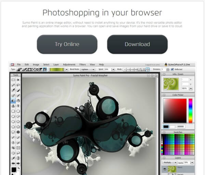This screenshot has height=175, width=205.
Task: Open the layer Multiply blend dropdown
Action: tap(169, 162)
